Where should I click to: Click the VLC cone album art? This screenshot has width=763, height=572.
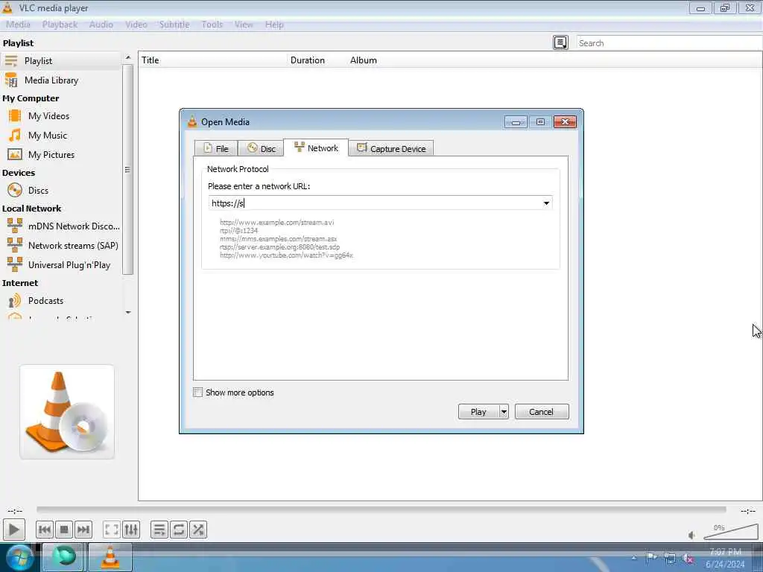point(67,412)
